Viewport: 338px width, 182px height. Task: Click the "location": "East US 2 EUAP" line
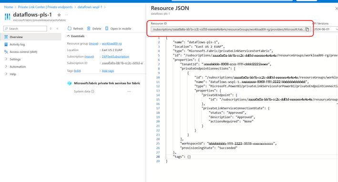coord(199,47)
